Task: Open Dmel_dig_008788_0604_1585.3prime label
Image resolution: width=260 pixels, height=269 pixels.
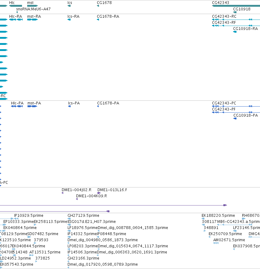Action: click(133, 228)
